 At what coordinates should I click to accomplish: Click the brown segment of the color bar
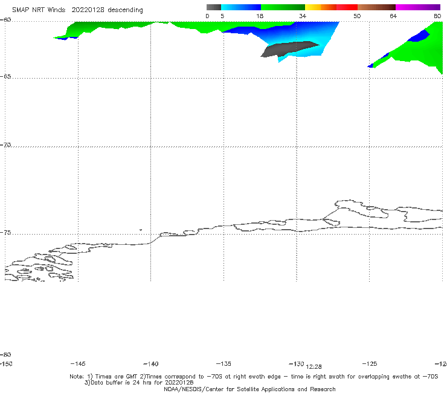[x=376, y=7]
